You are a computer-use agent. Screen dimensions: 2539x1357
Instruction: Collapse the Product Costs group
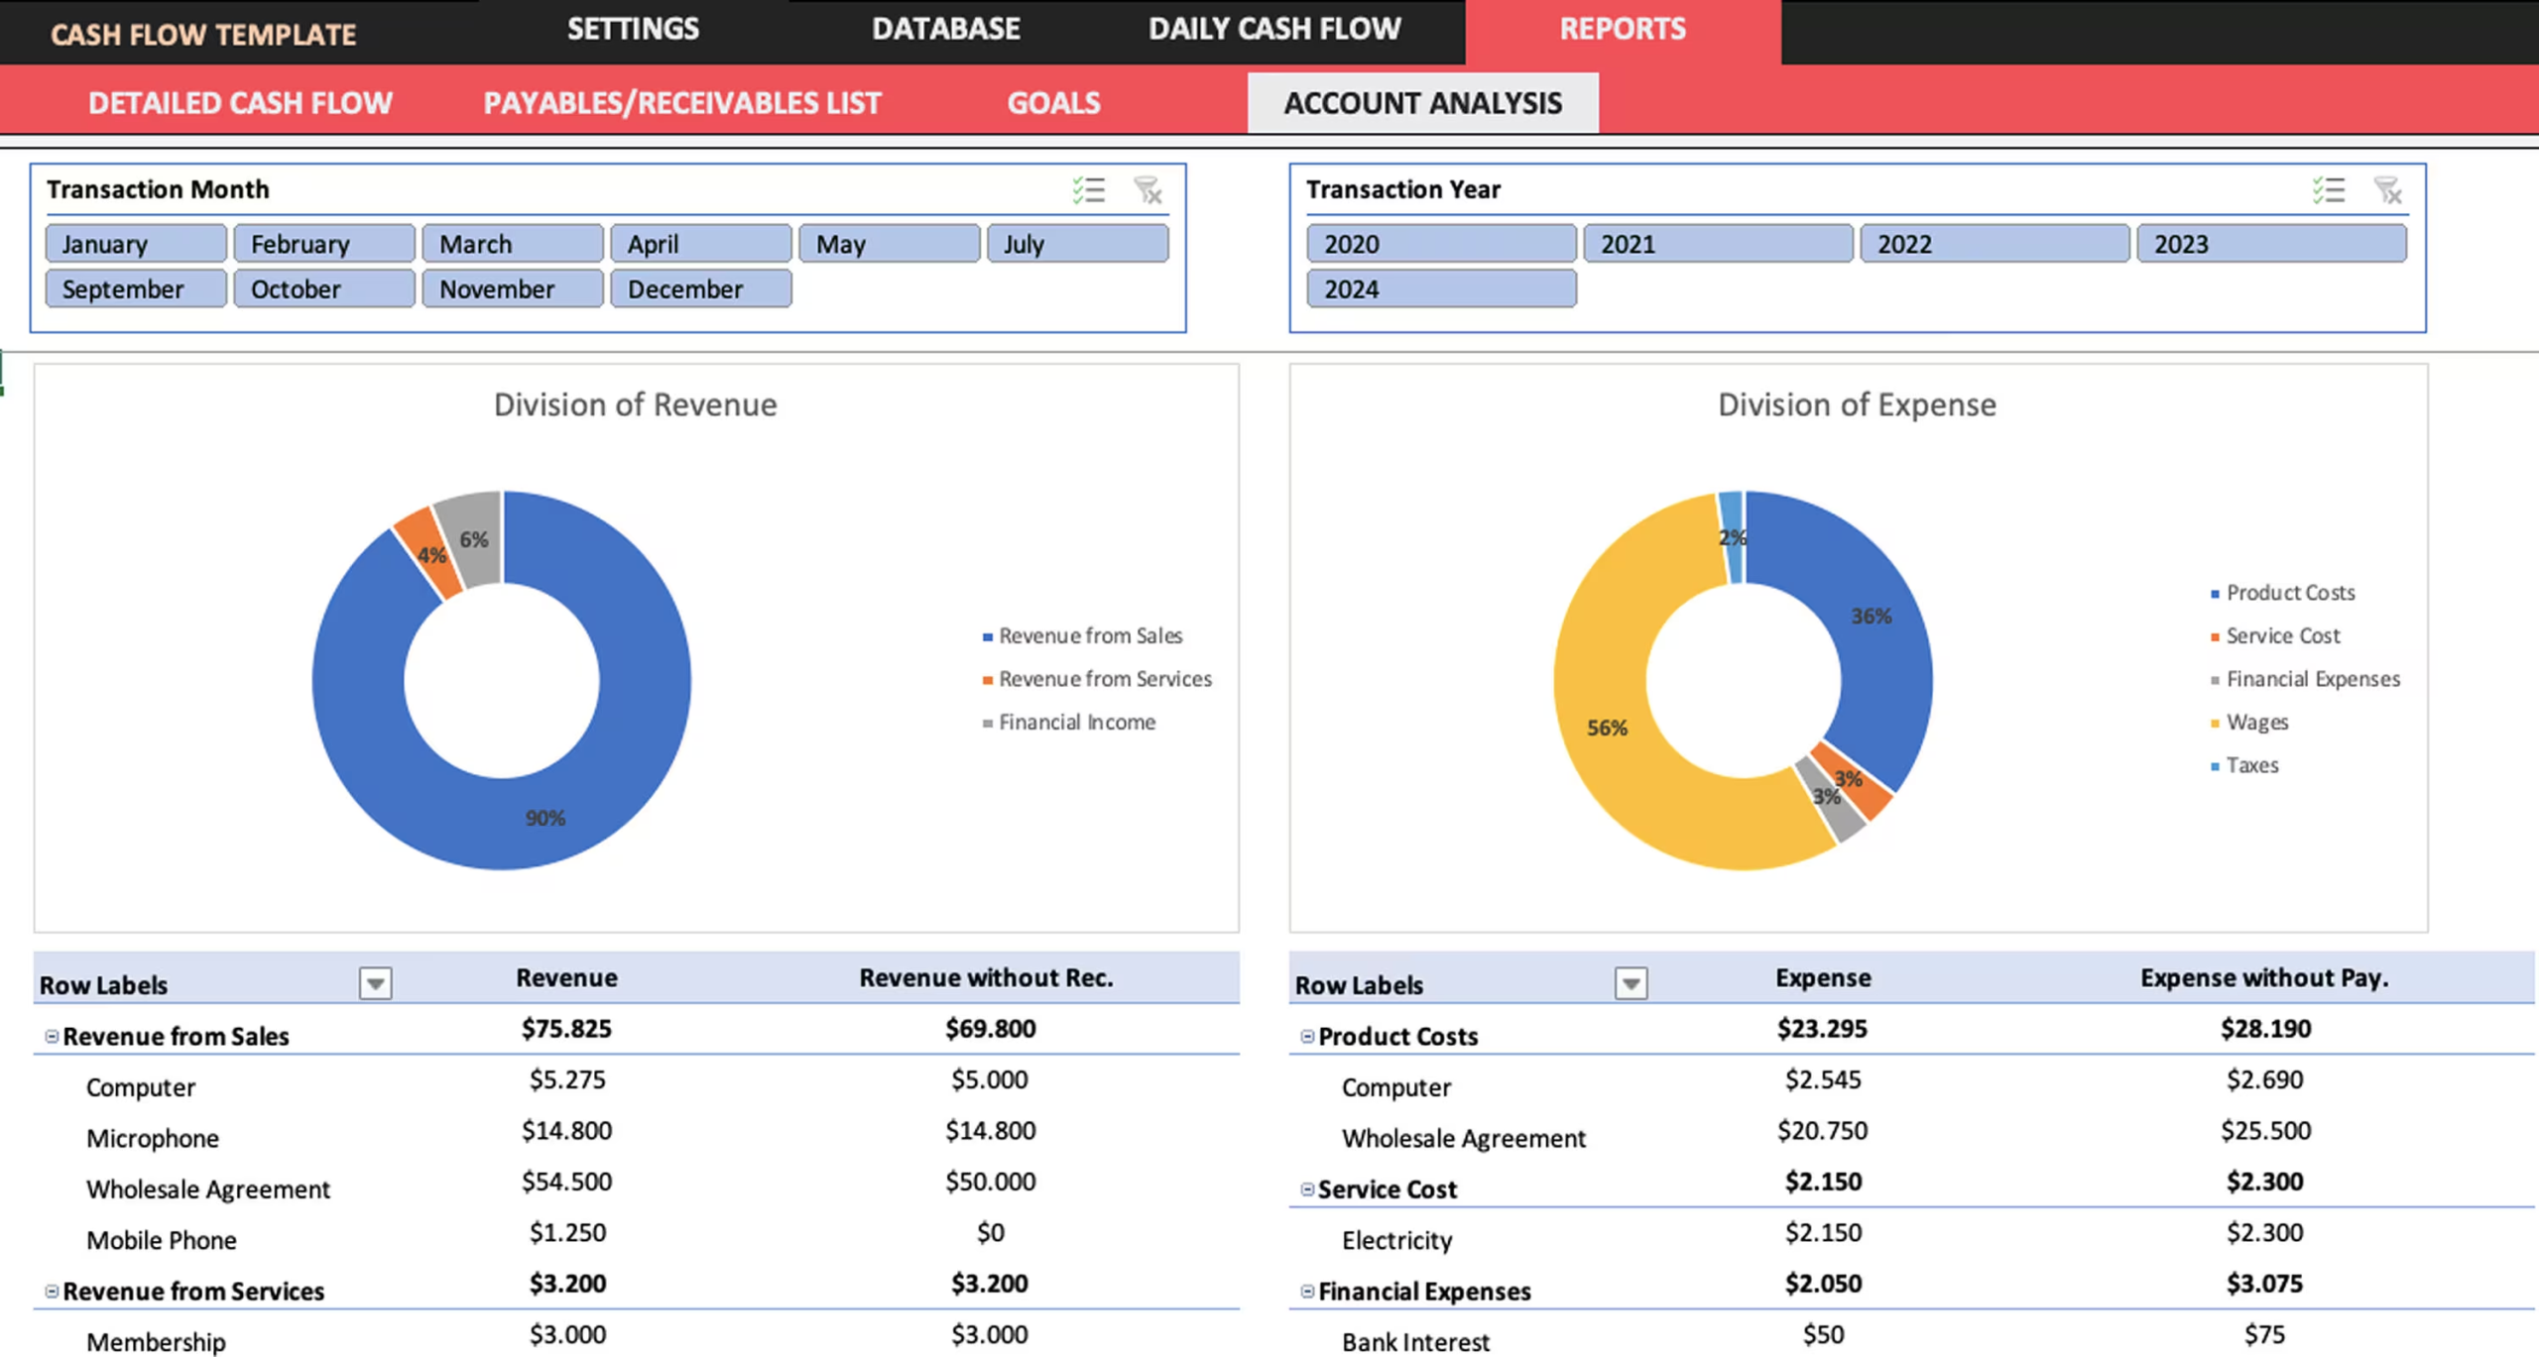(1307, 1036)
